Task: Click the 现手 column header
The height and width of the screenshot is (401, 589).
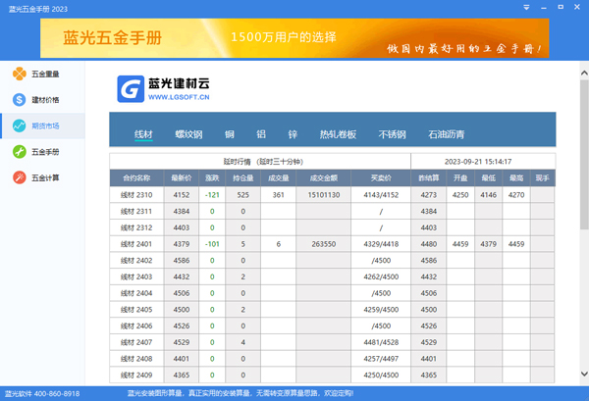Action: click(543, 178)
